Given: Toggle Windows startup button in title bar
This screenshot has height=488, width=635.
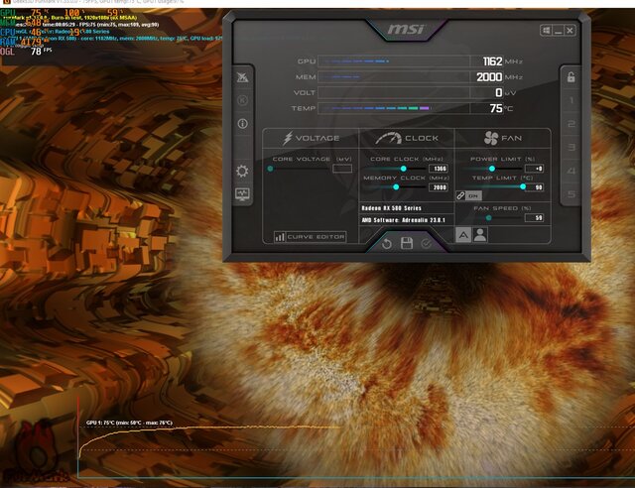Looking at the screenshot, I should (545, 31).
